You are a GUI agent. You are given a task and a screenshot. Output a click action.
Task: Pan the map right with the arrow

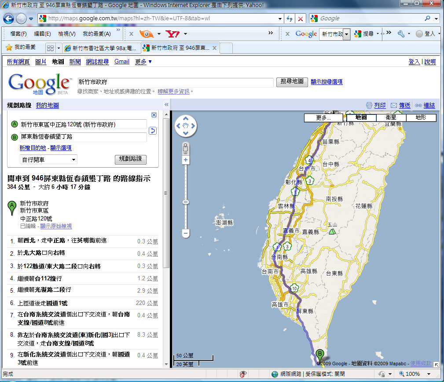[193, 126]
